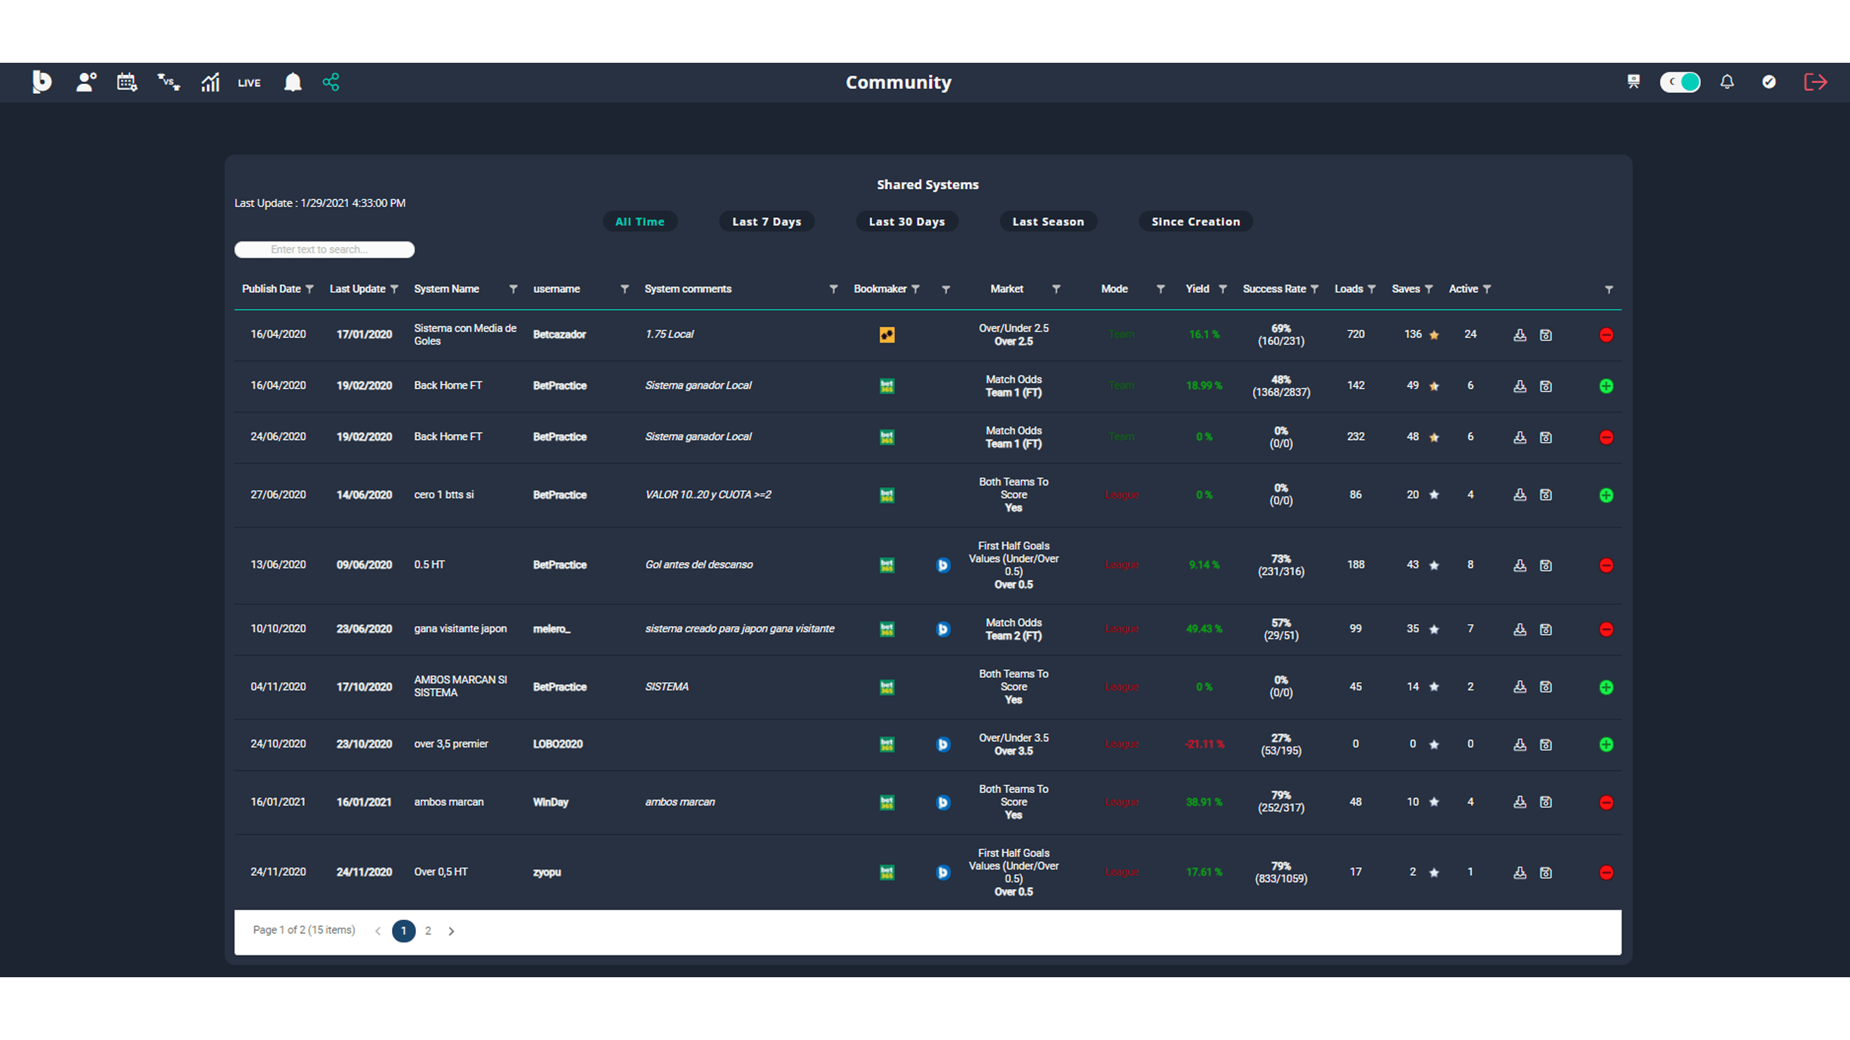This screenshot has height=1040, width=1850.
Task: Toggle the dark mode switch
Action: click(1680, 82)
